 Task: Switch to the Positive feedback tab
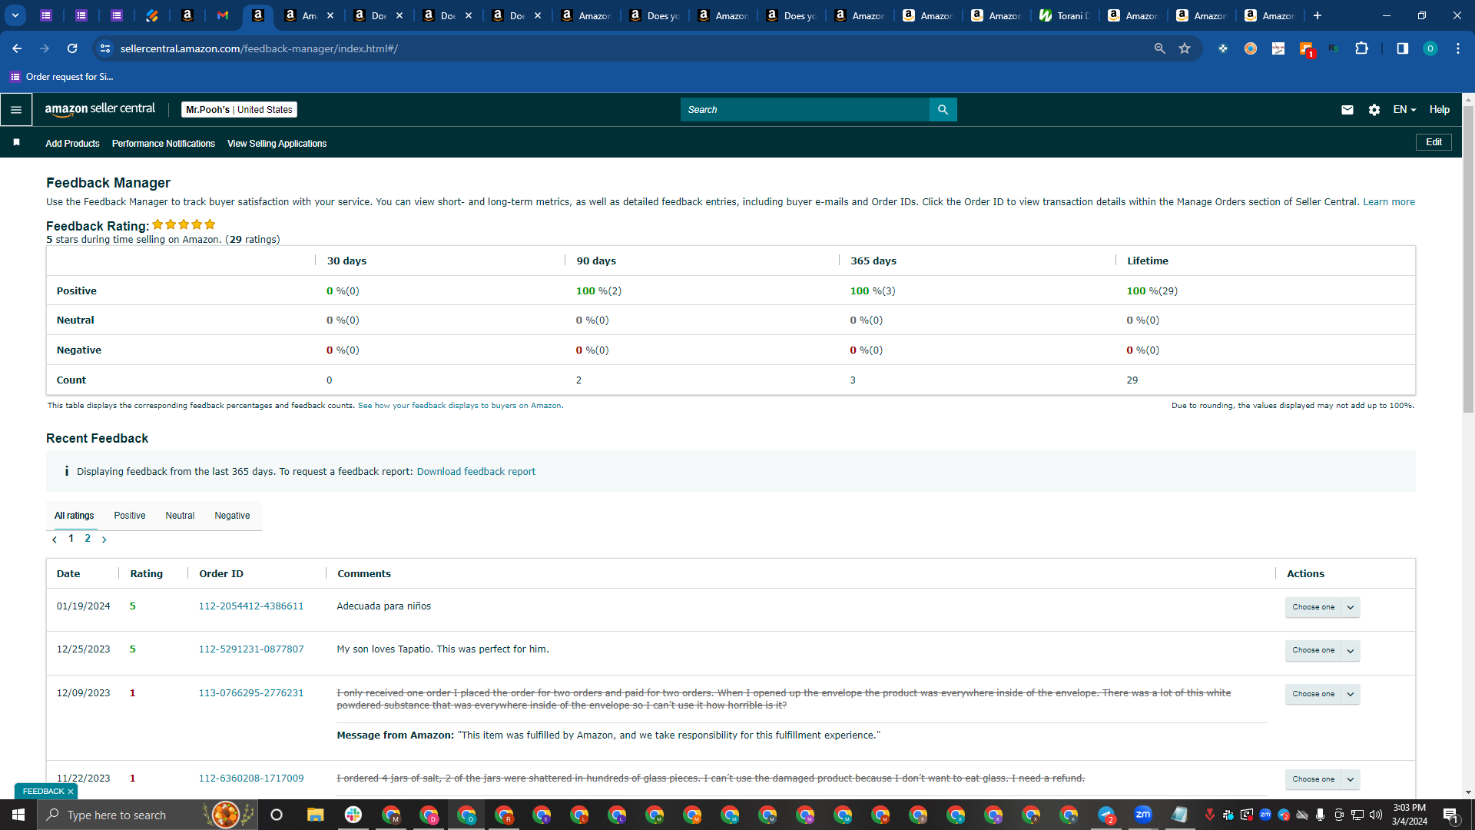pos(130,516)
